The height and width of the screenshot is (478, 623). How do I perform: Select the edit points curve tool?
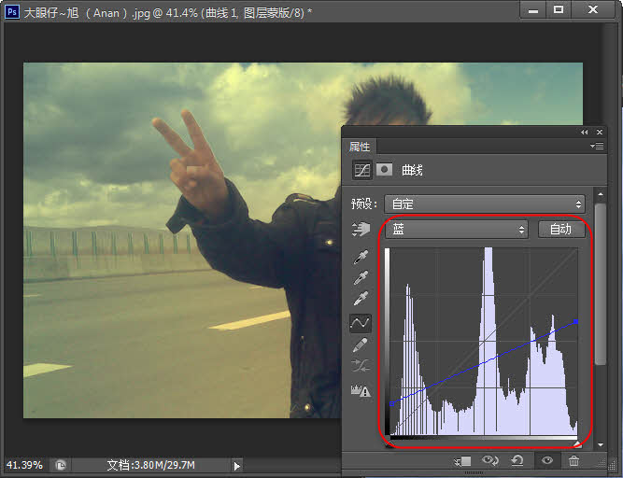tap(361, 322)
